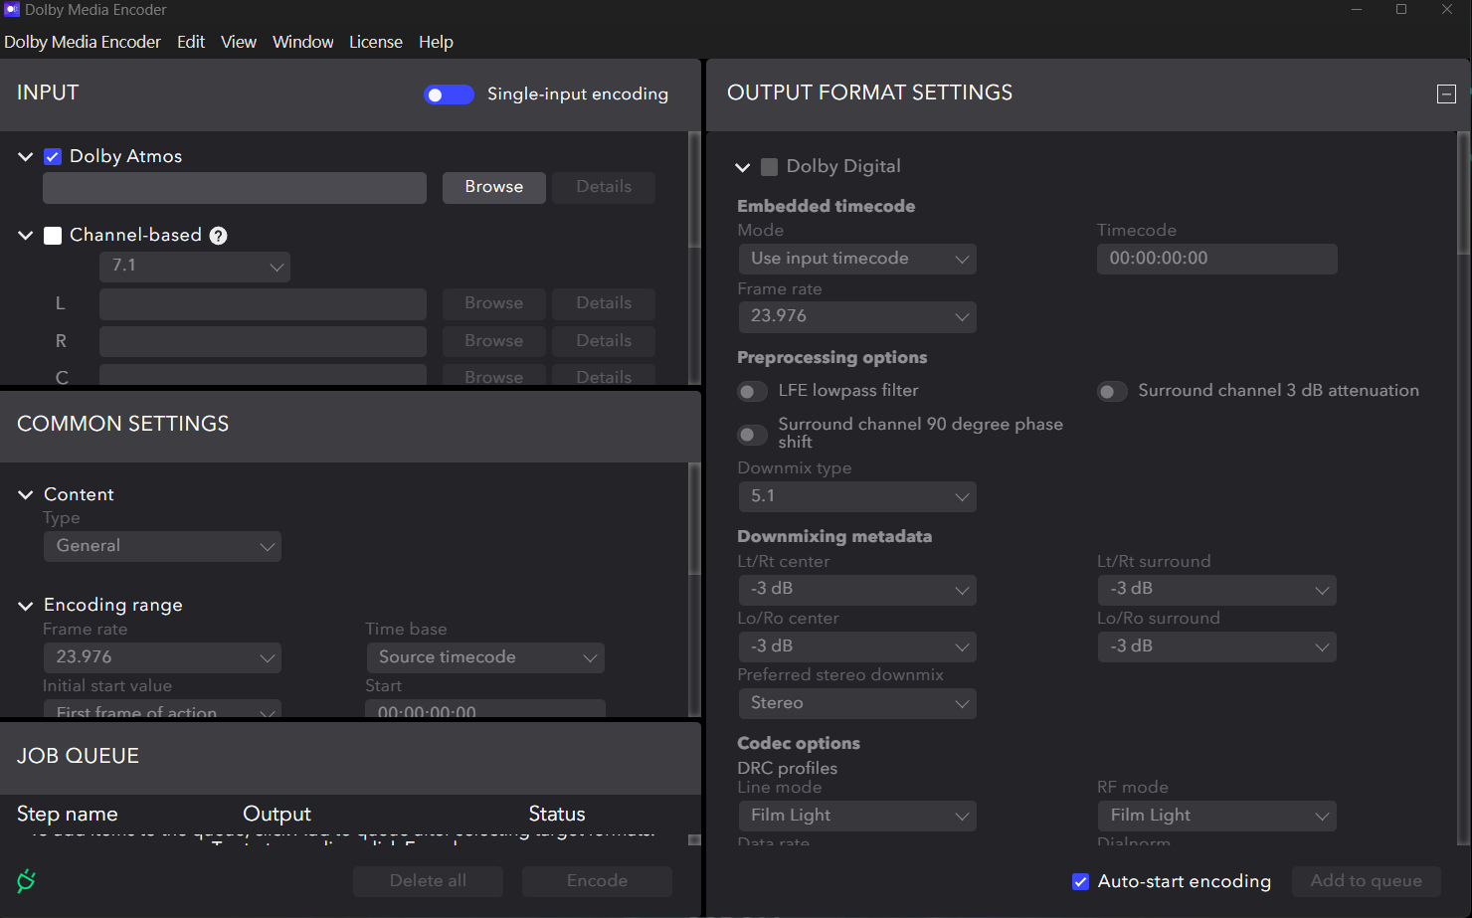Open RF mode Film Light dropdown
The image size is (1472, 918).
click(x=1216, y=816)
